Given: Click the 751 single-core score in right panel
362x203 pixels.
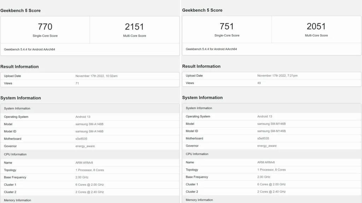Looking at the screenshot, I should 227,26.
